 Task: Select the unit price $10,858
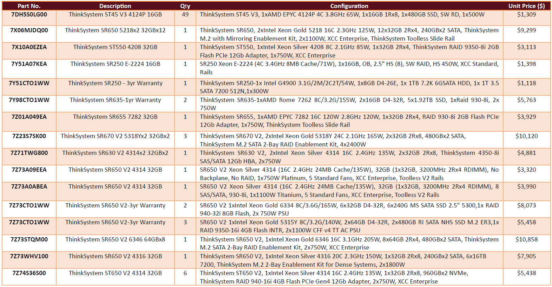527,239
